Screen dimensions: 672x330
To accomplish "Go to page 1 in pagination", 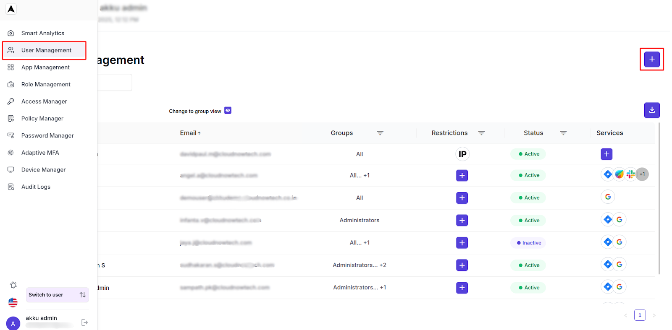I will 640,315.
